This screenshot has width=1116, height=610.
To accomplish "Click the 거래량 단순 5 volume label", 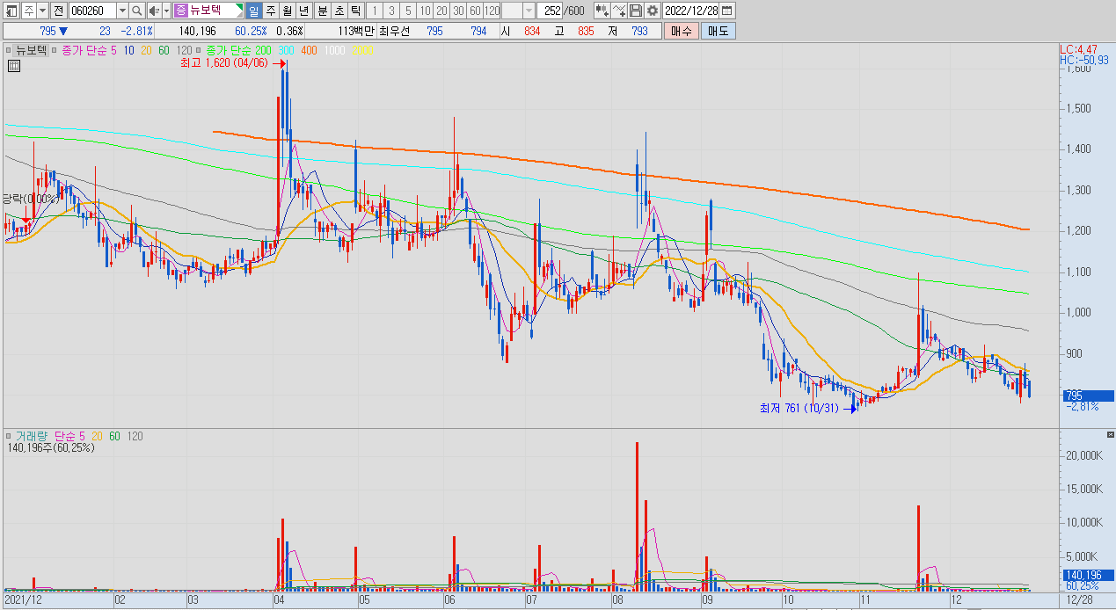I will coord(51,436).
